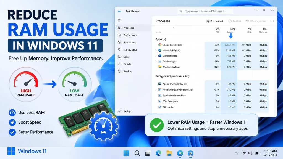Expand the Task Manager process group
This screenshot has width=283, height=159.
click(156, 62)
